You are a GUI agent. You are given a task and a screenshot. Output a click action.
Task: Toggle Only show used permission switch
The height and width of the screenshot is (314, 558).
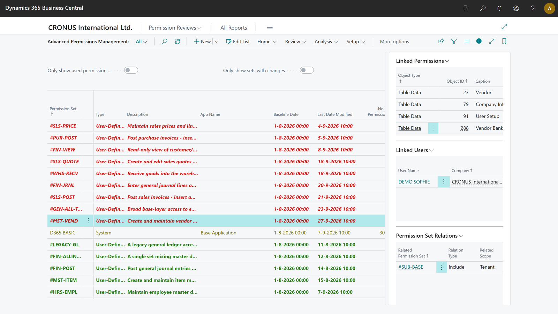coord(131,70)
